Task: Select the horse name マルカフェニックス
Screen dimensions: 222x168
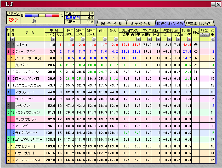Action: coord(28,160)
